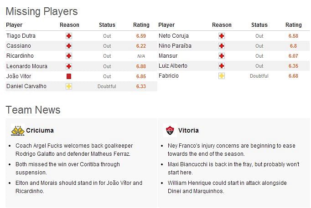Click Mansur's red injury cross icon
Viewport: 311px width, 208px height.
(x=222, y=56)
